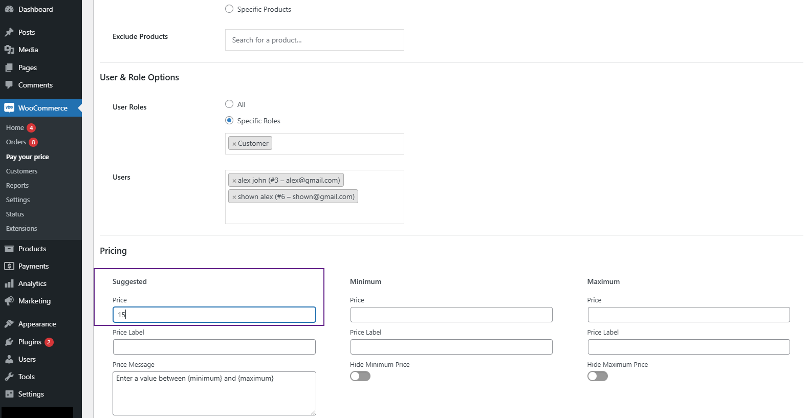Toggle Hide Minimum Price switch
The height and width of the screenshot is (418, 809).
360,376
